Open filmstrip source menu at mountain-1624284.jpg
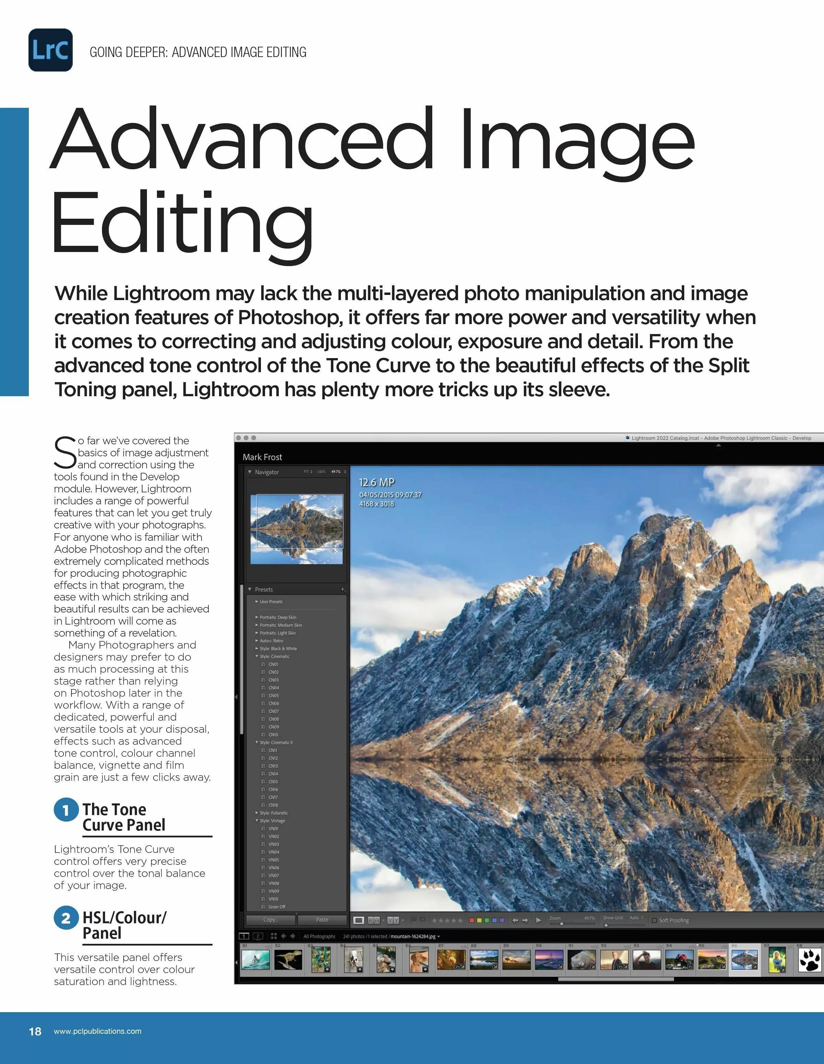Image resolution: width=824 pixels, height=1064 pixels. point(415,936)
